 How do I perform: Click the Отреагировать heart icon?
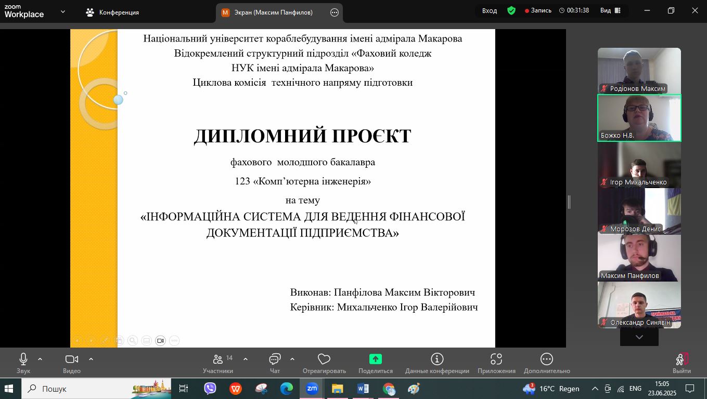tap(324, 359)
